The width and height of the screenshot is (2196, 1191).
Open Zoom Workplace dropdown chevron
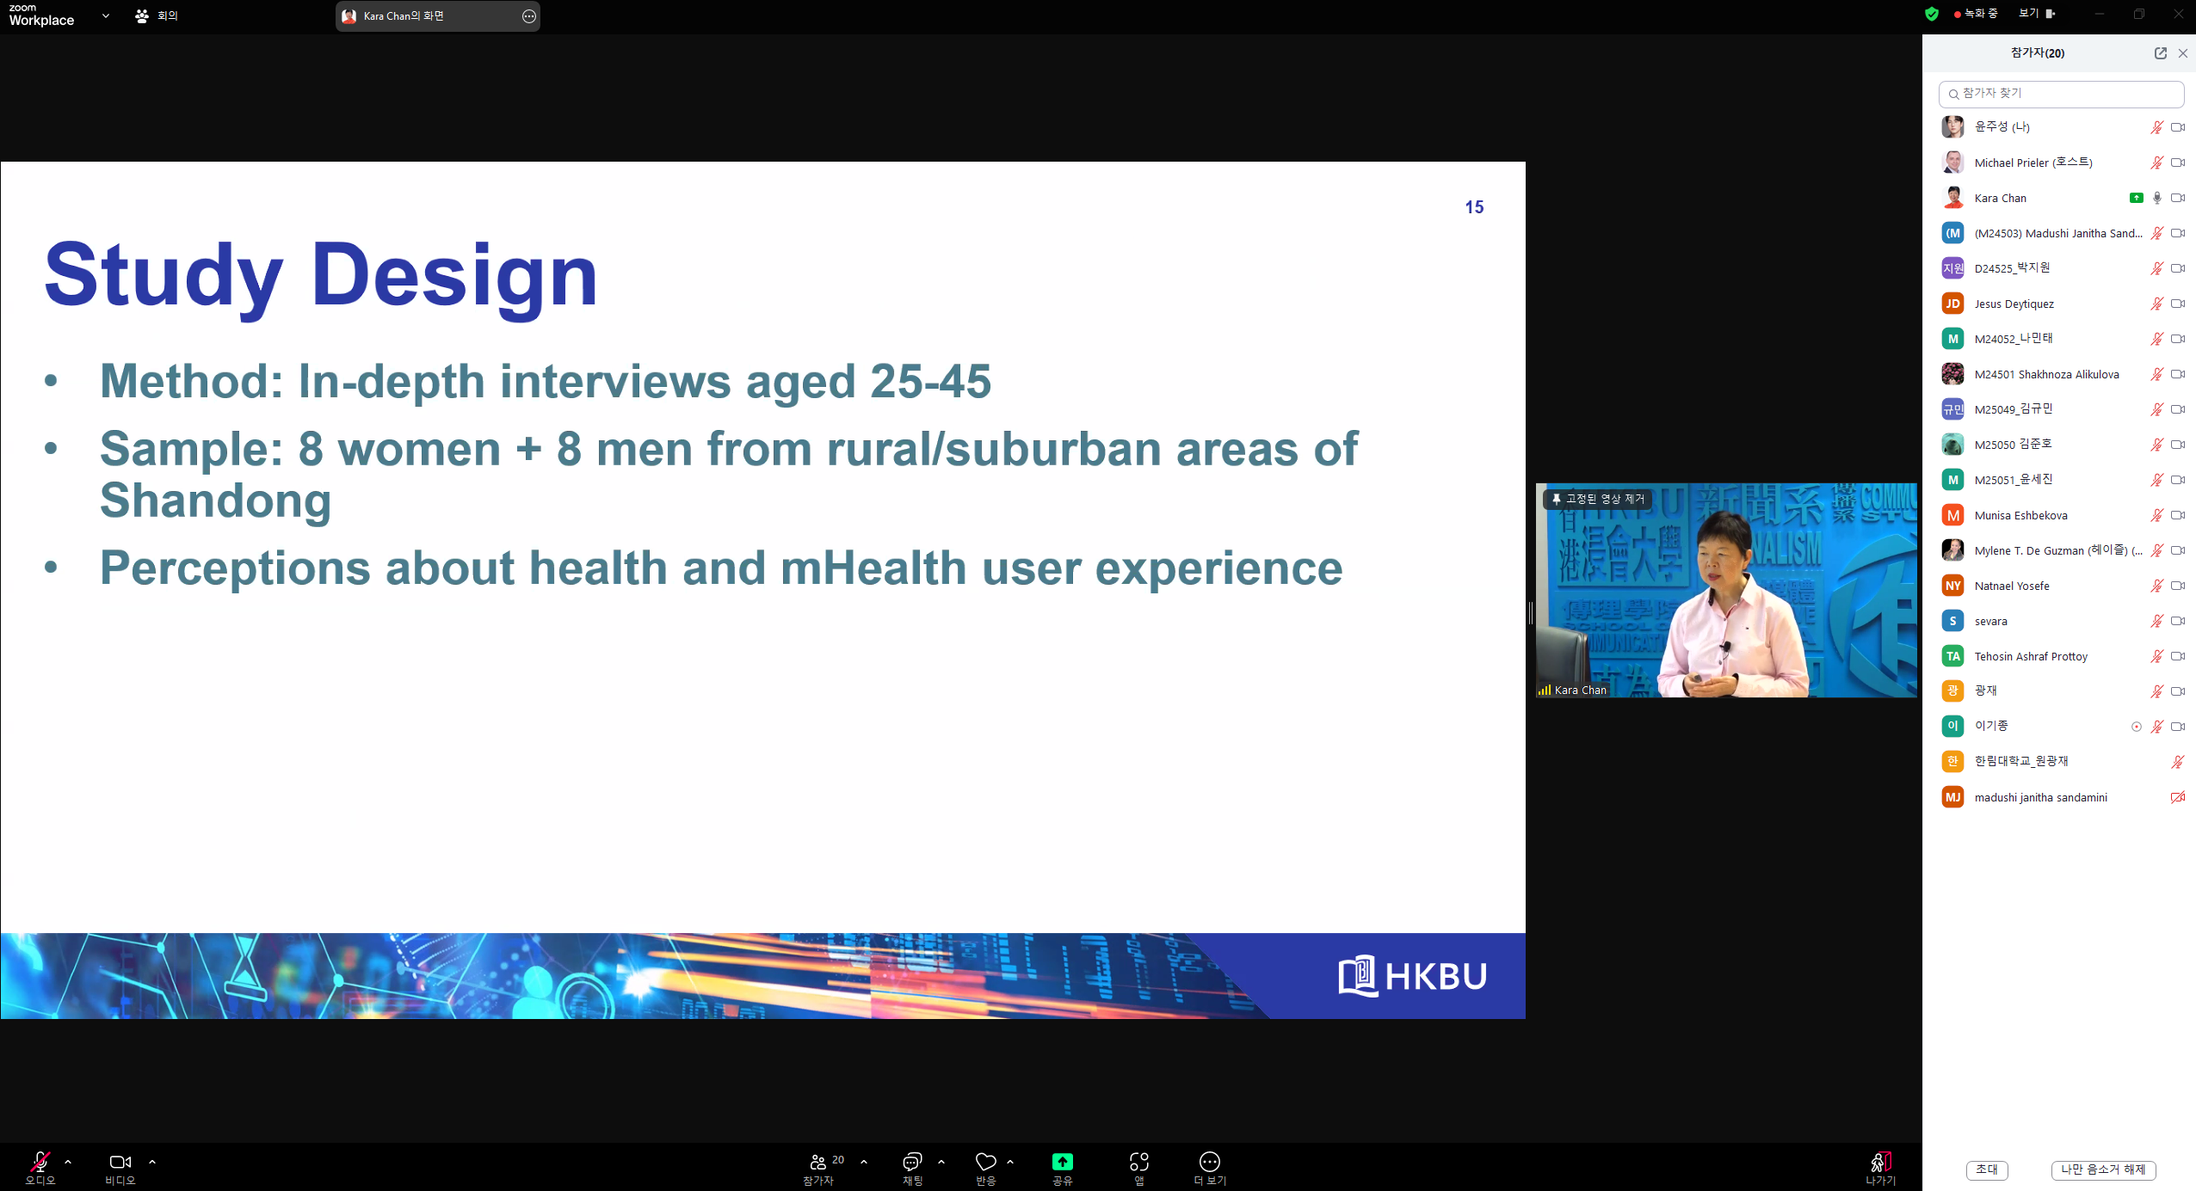click(x=106, y=15)
